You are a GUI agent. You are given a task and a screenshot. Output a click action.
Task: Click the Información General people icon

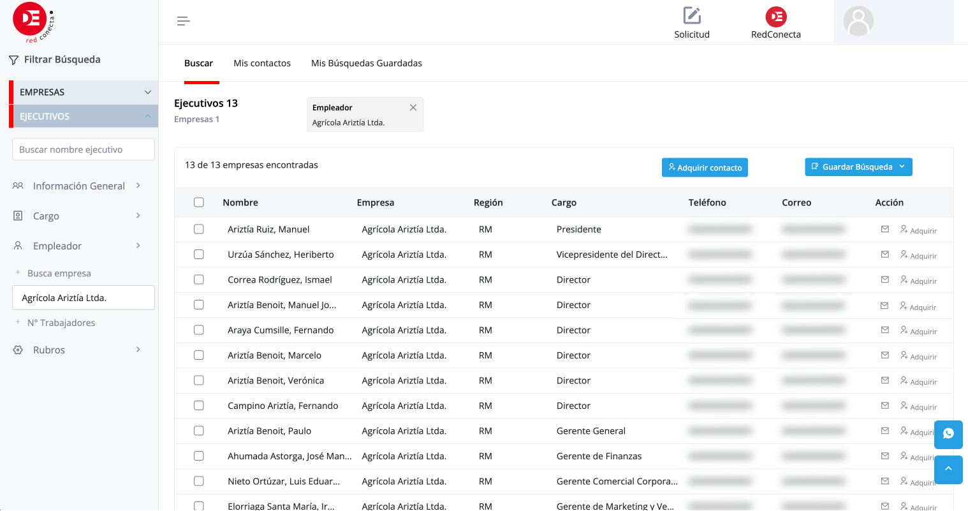pos(18,186)
